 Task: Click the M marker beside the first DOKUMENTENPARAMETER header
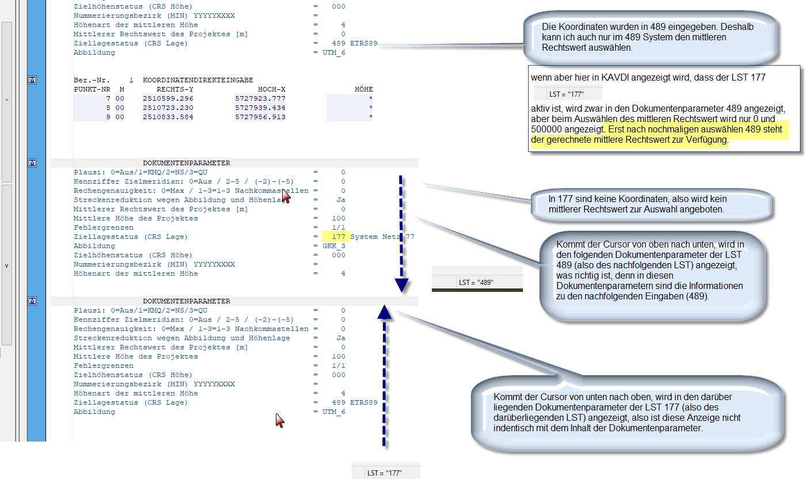click(32, 163)
